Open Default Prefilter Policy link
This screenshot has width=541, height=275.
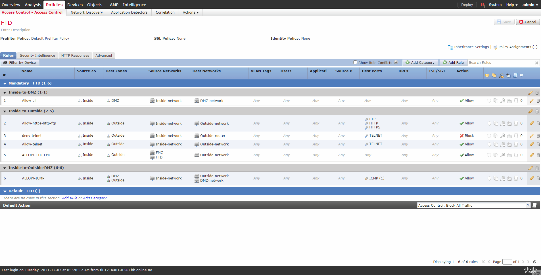[x=50, y=39]
